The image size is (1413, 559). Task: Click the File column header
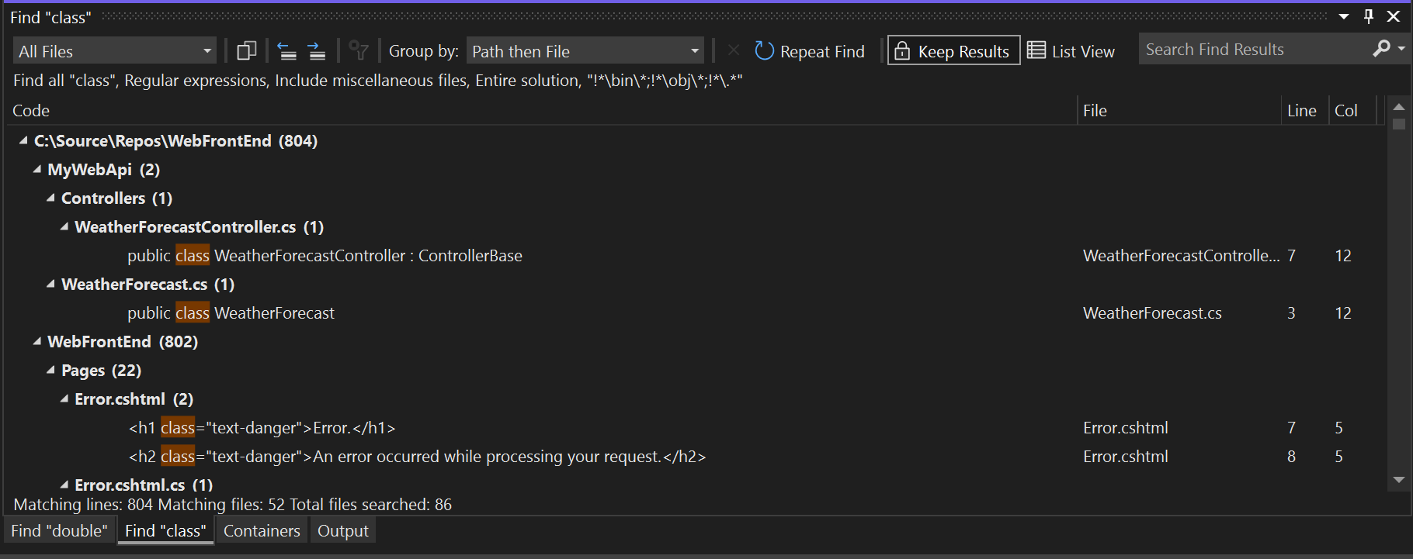[x=1095, y=111]
